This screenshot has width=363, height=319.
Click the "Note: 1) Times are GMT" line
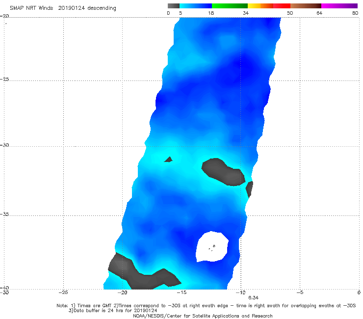(206, 306)
